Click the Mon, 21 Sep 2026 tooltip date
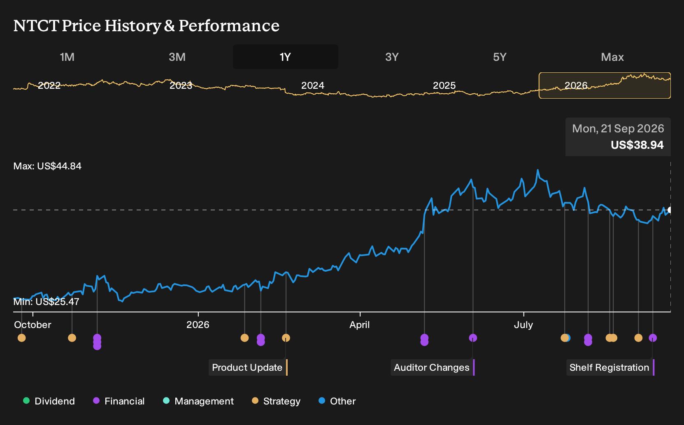Viewport: 684px width, 425px height. [x=618, y=129]
